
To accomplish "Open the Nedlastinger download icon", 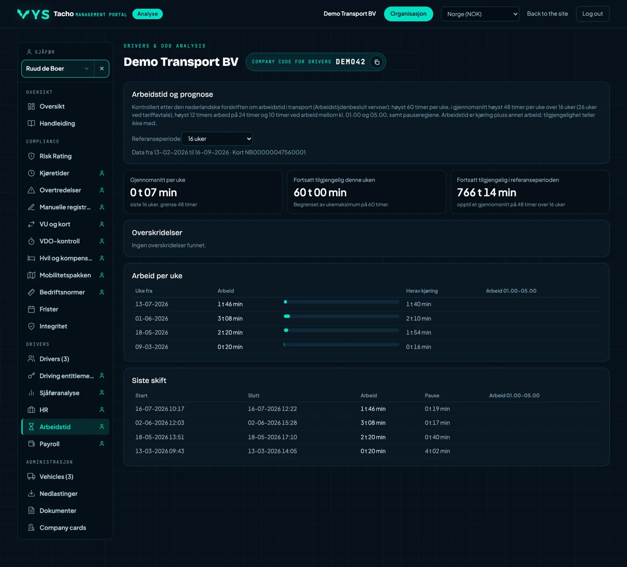I will point(31,494).
